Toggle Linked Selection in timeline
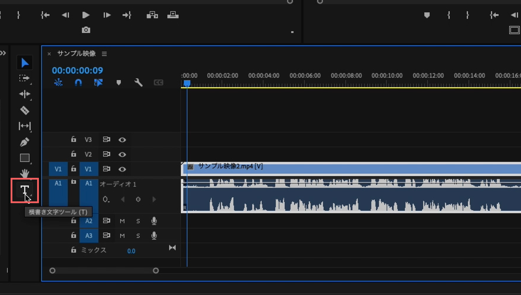The image size is (521, 295). 98,82
